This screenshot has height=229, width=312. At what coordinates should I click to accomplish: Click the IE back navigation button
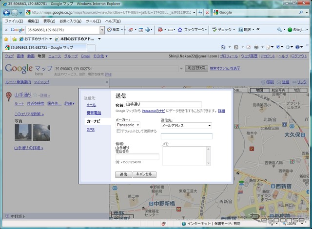click(6, 13)
